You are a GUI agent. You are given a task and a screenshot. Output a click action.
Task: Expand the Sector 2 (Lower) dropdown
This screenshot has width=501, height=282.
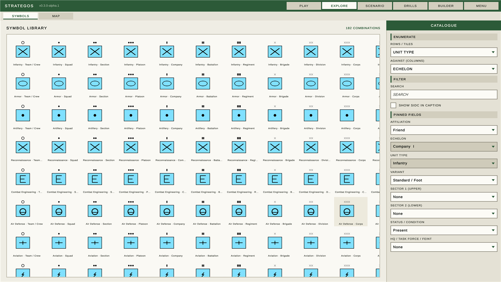click(x=444, y=214)
